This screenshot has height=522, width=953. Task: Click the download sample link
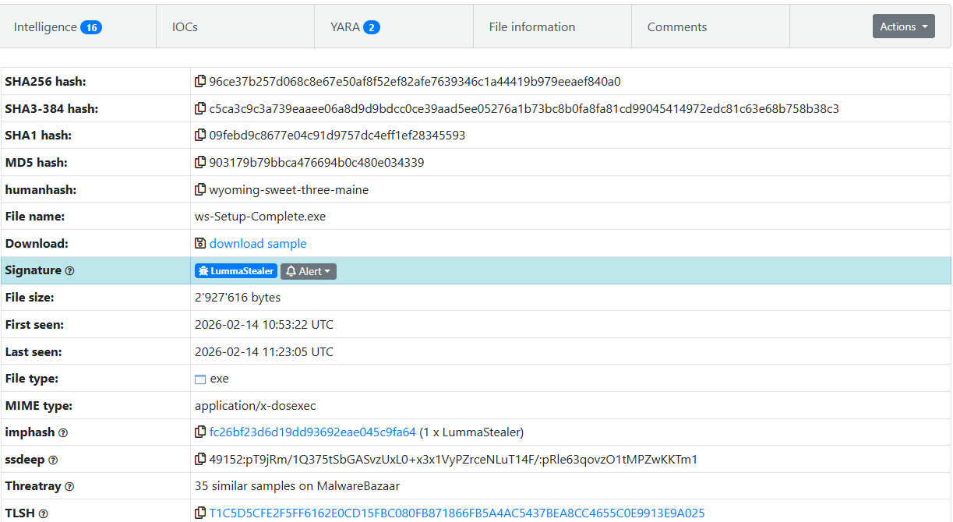tap(257, 244)
